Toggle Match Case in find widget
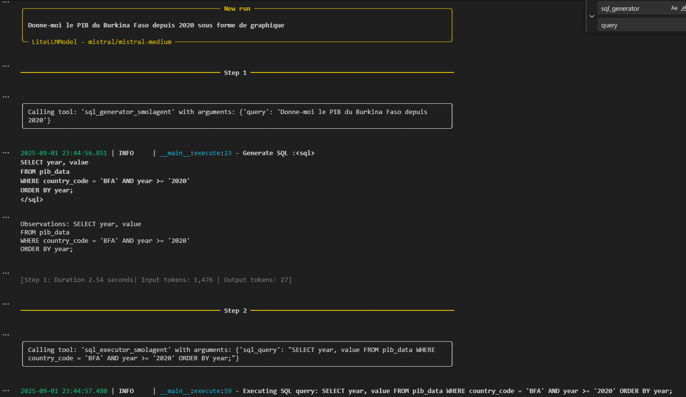This screenshot has width=686, height=397. (x=674, y=8)
